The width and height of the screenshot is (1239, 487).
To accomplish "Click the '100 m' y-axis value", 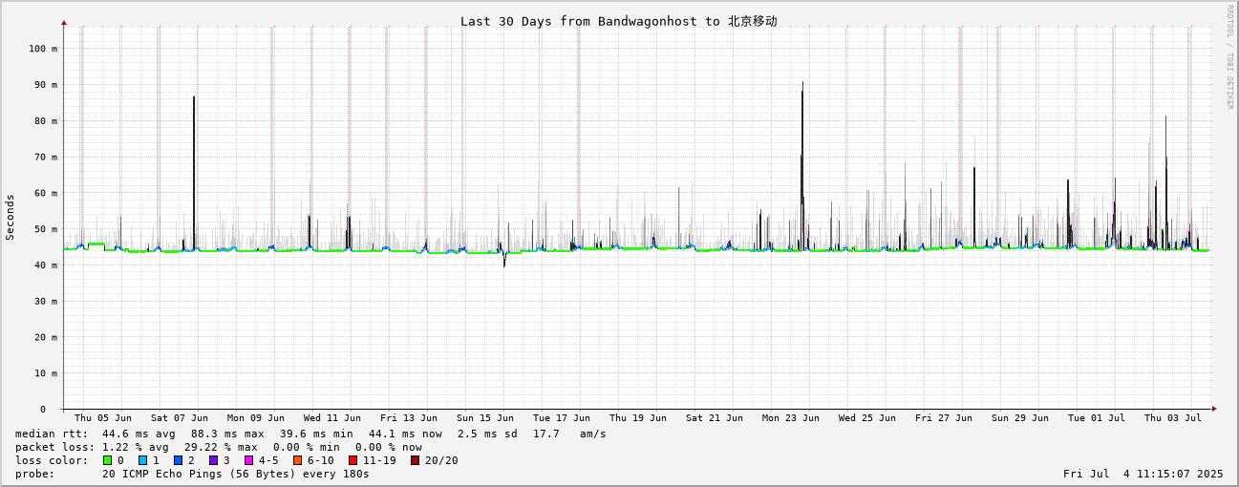I will click(41, 48).
